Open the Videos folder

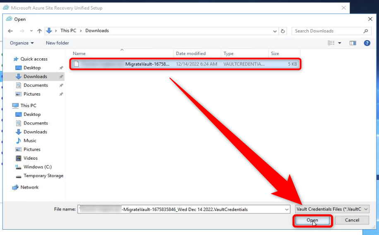point(31,158)
